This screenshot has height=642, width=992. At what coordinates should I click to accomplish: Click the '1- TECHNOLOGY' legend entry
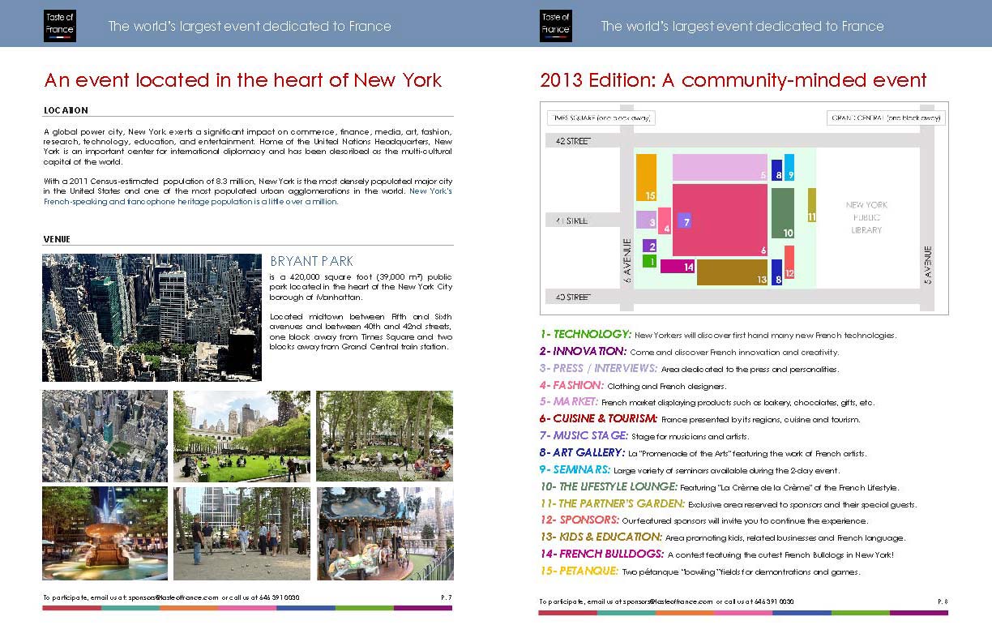[585, 334]
